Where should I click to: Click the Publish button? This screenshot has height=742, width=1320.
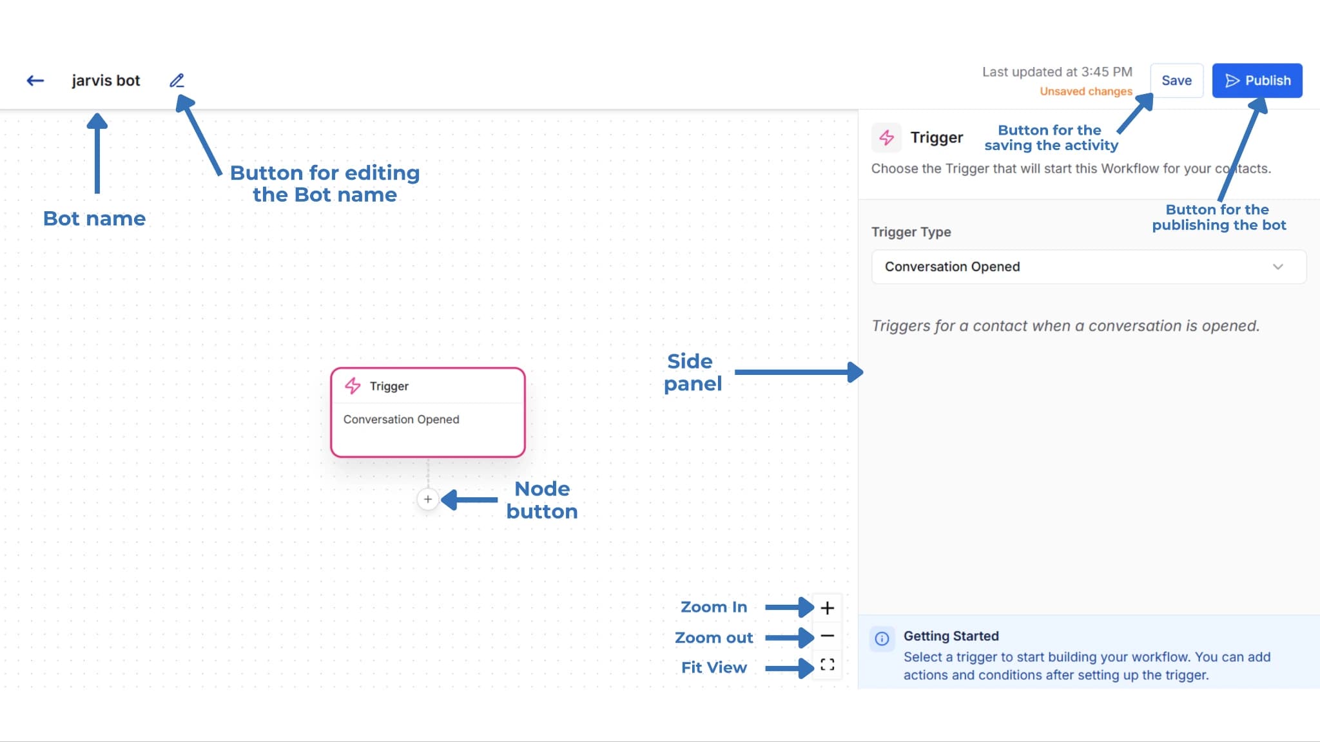(1257, 81)
